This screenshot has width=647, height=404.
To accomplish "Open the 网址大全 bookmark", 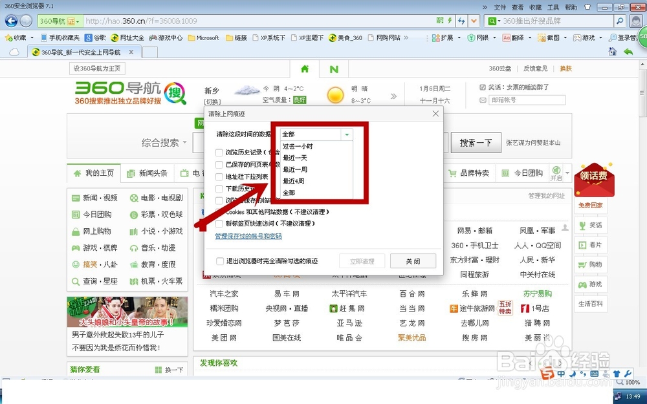I will [127, 37].
